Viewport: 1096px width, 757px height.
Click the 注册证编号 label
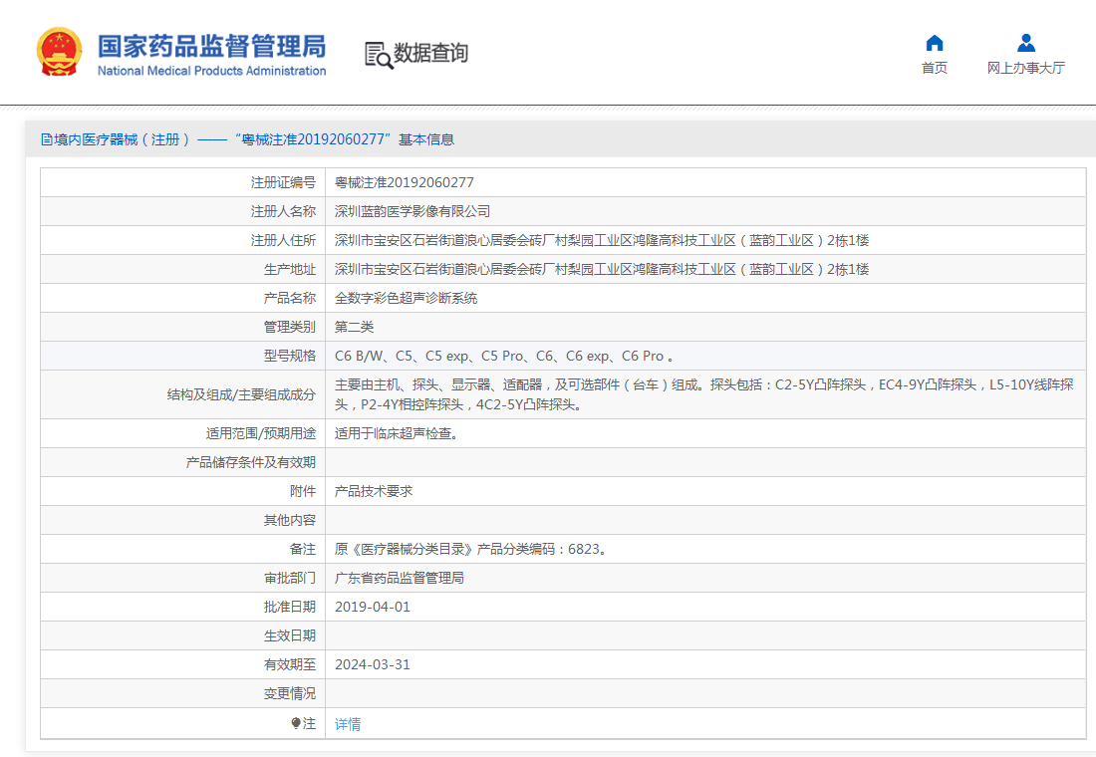click(283, 182)
